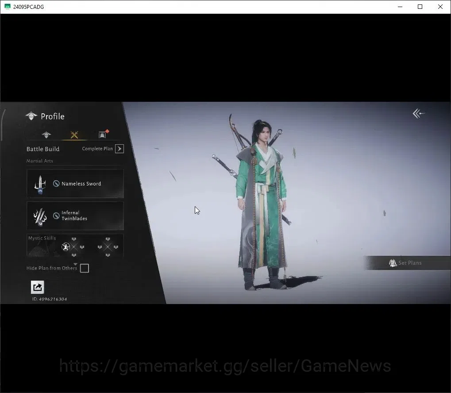Click the Complete Plan arrow button

click(x=119, y=149)
